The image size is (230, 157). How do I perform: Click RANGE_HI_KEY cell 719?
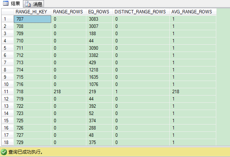tap(32, 99)
